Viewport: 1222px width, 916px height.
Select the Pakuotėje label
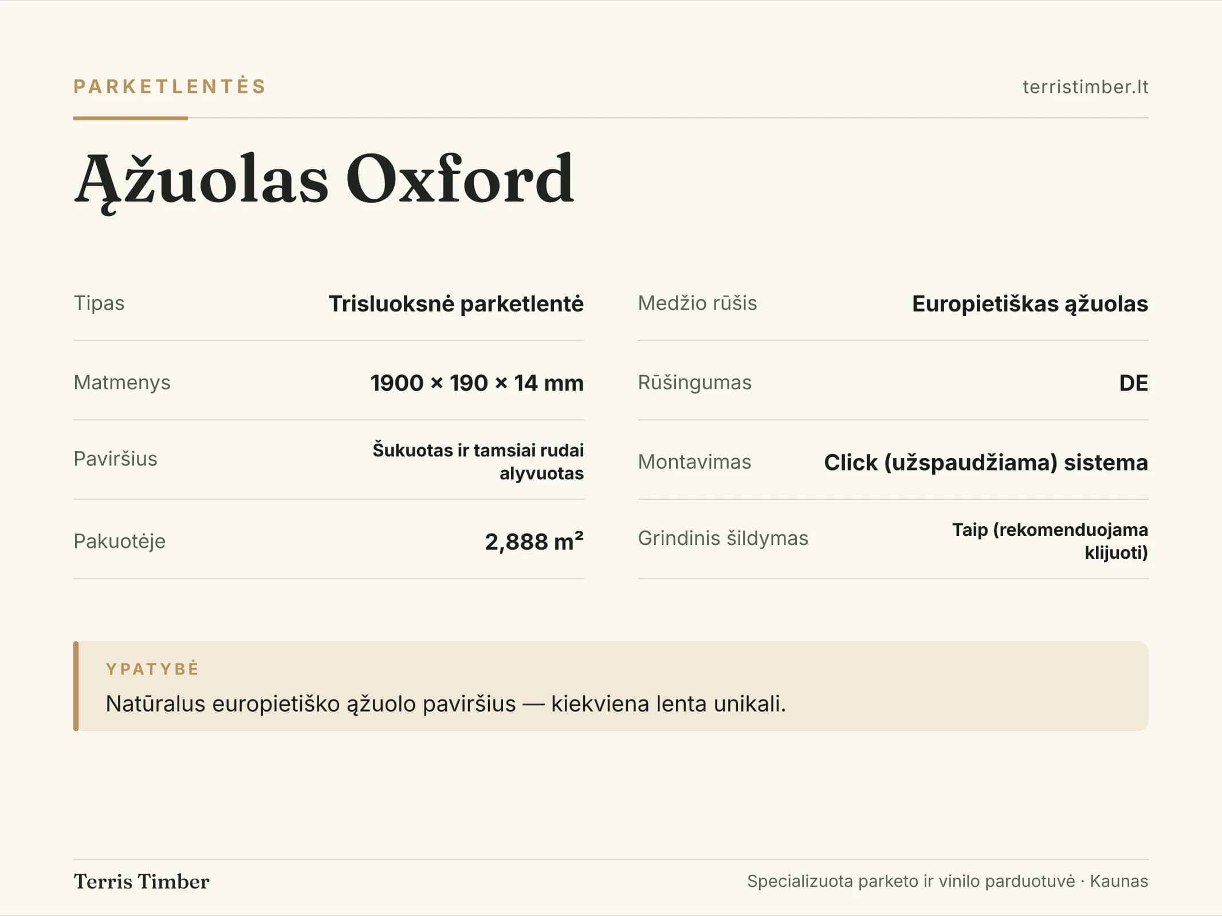click(119, 541)
